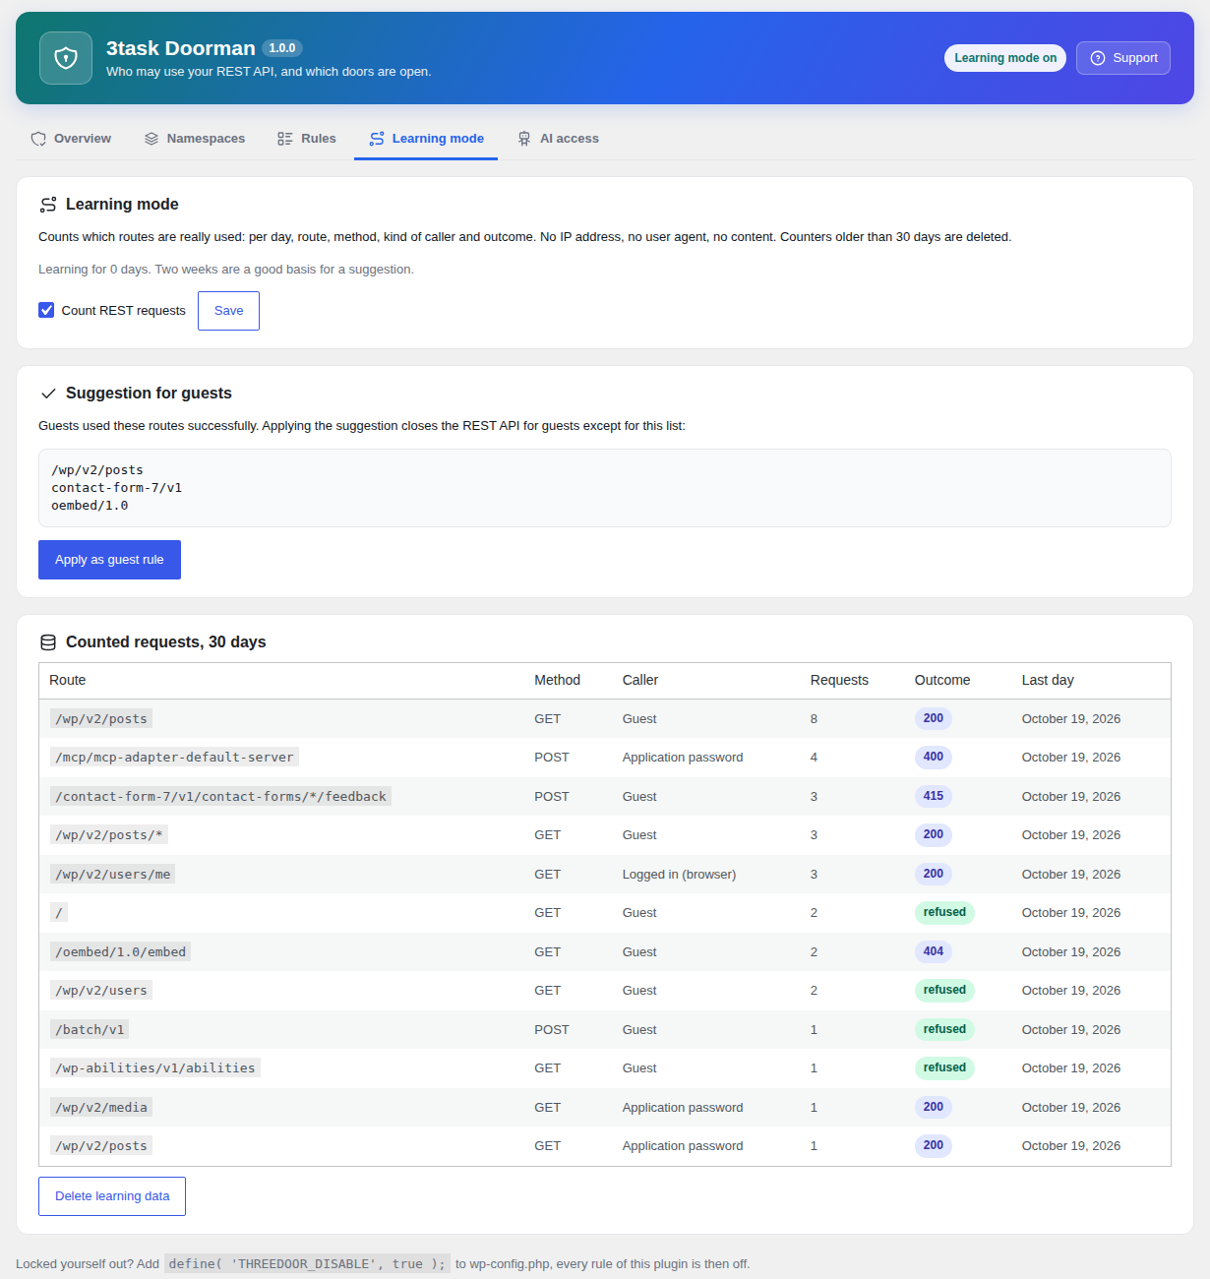
Task: Delete learning data
Action: (x=112, y=1196)
